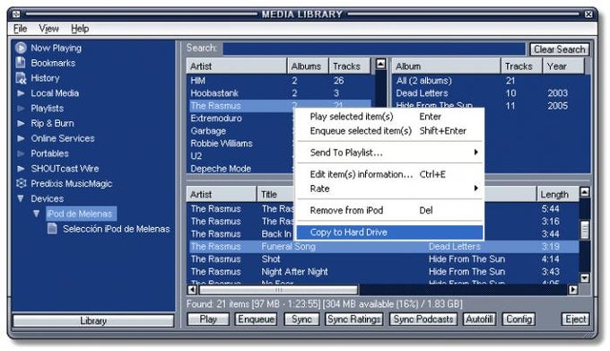Collapse the iPod de Melenas node
This screenshot has width=610, height=351.
[36, 214]
